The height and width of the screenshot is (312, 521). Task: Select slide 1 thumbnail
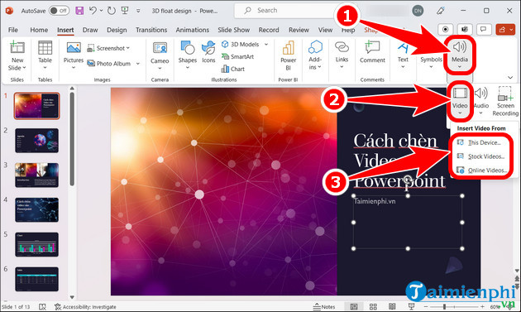36,106
